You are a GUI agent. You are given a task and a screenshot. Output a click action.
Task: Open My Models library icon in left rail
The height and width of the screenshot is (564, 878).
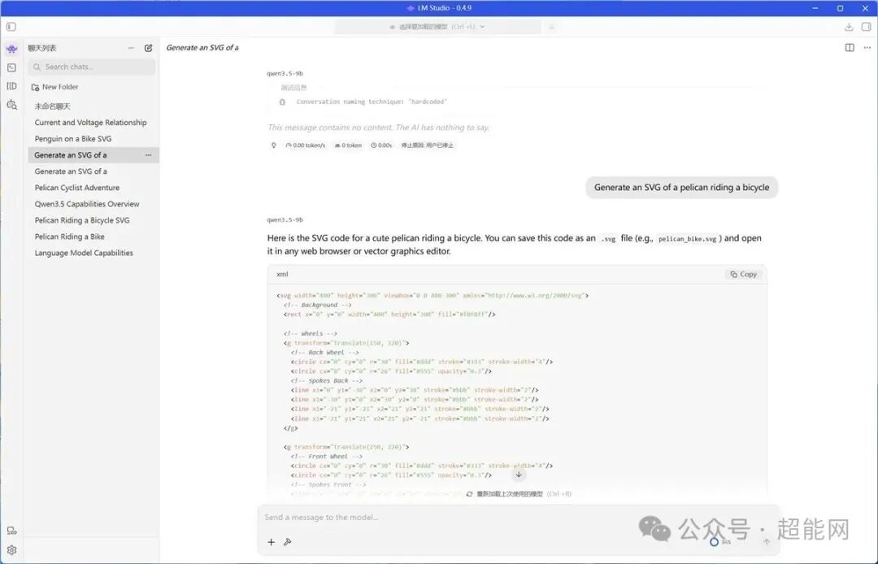[11, 86]
